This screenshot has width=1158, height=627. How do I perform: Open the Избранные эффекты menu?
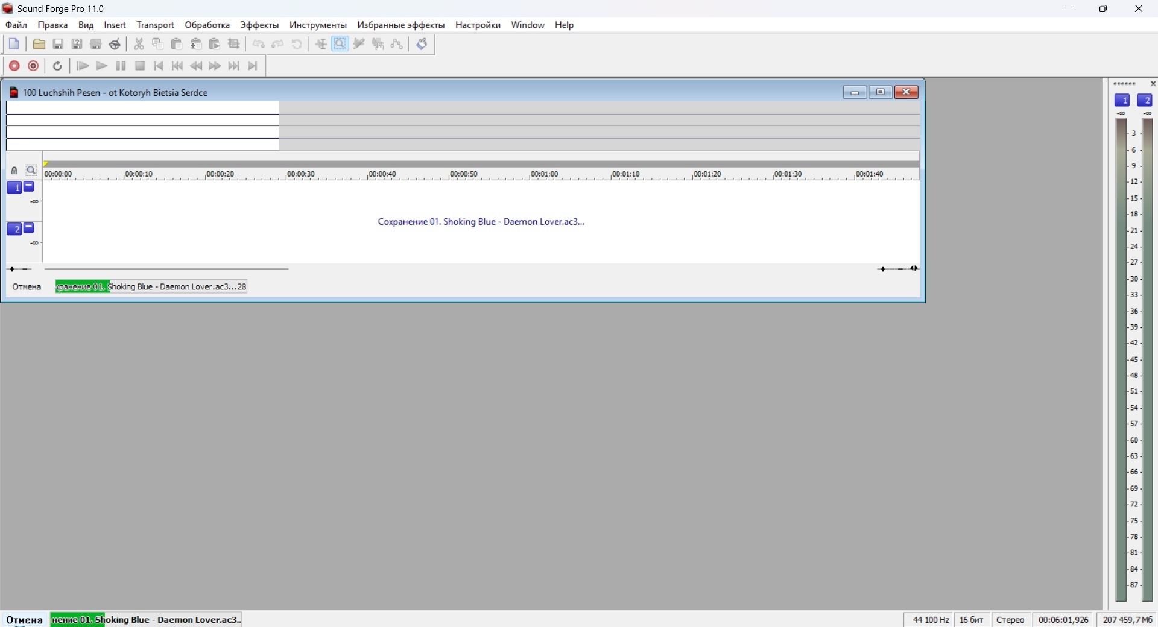pyautogui.click(x=401, y=25)
